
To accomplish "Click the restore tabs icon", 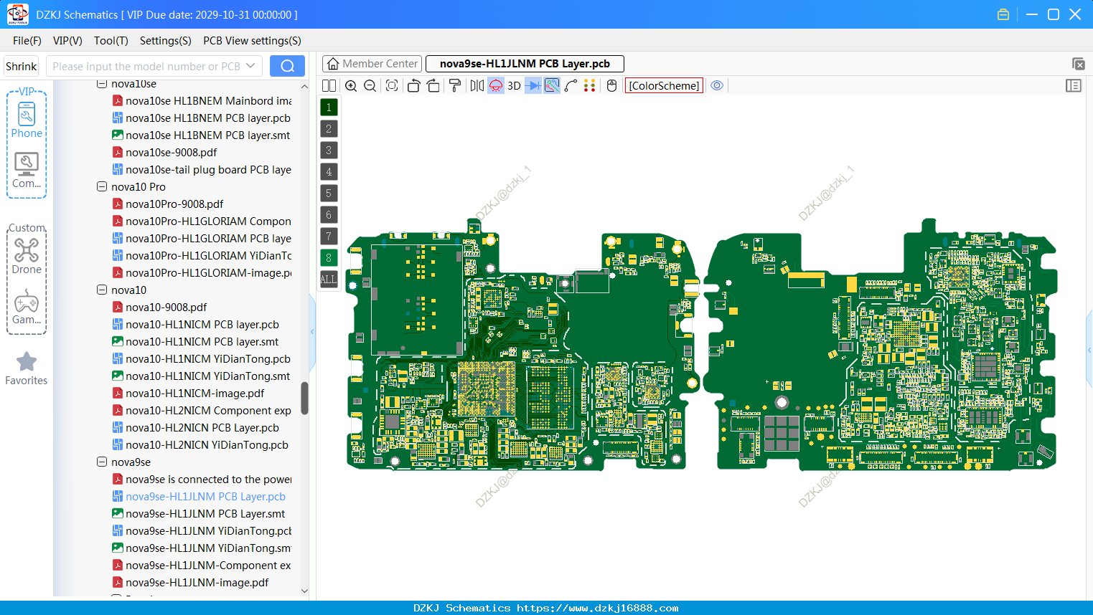I will click(x=1078, y=65).
